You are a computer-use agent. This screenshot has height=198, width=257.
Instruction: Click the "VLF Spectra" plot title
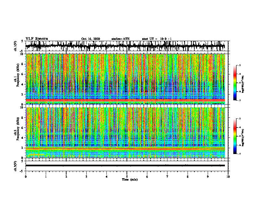37,38
